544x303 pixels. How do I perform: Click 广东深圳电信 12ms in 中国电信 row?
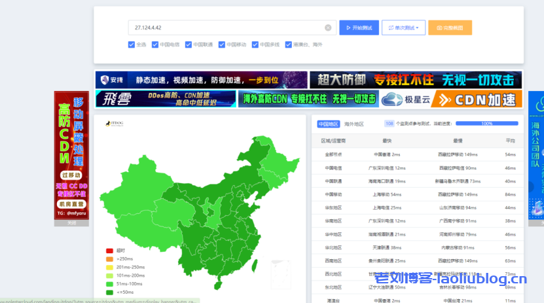coord(387,168)
